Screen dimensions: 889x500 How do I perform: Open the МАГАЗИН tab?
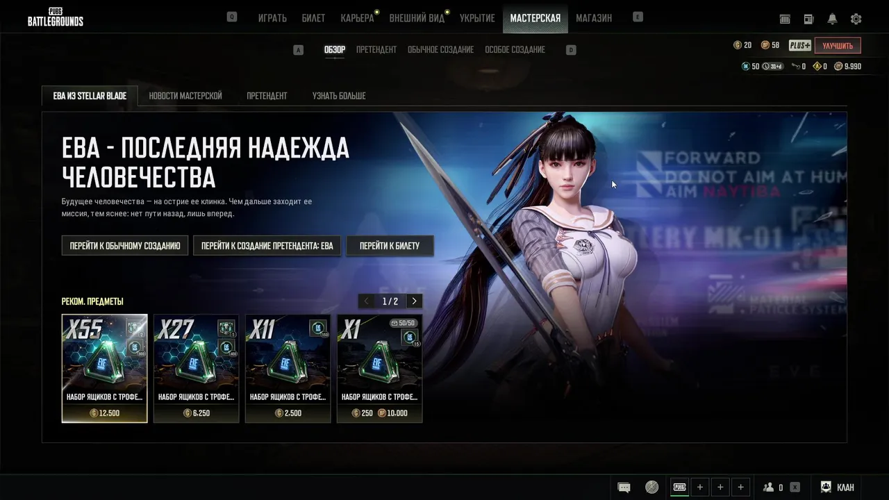click(594, 18)
